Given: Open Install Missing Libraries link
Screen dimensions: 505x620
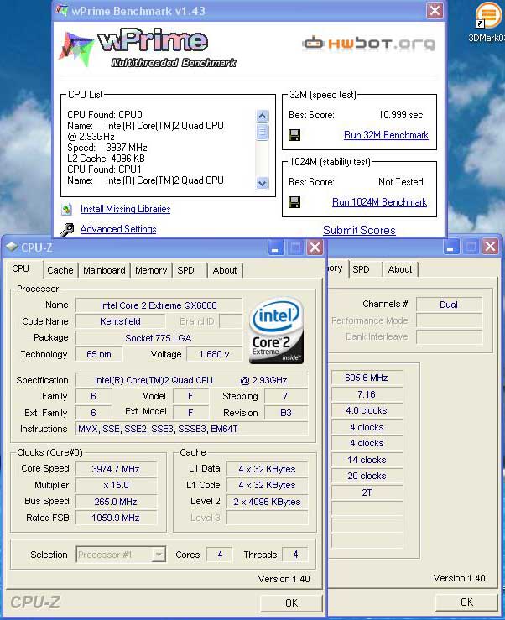Looking at the screenshot, I should coord(125,209).
